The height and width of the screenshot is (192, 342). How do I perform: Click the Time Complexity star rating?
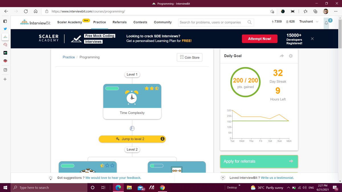(152, 88)
